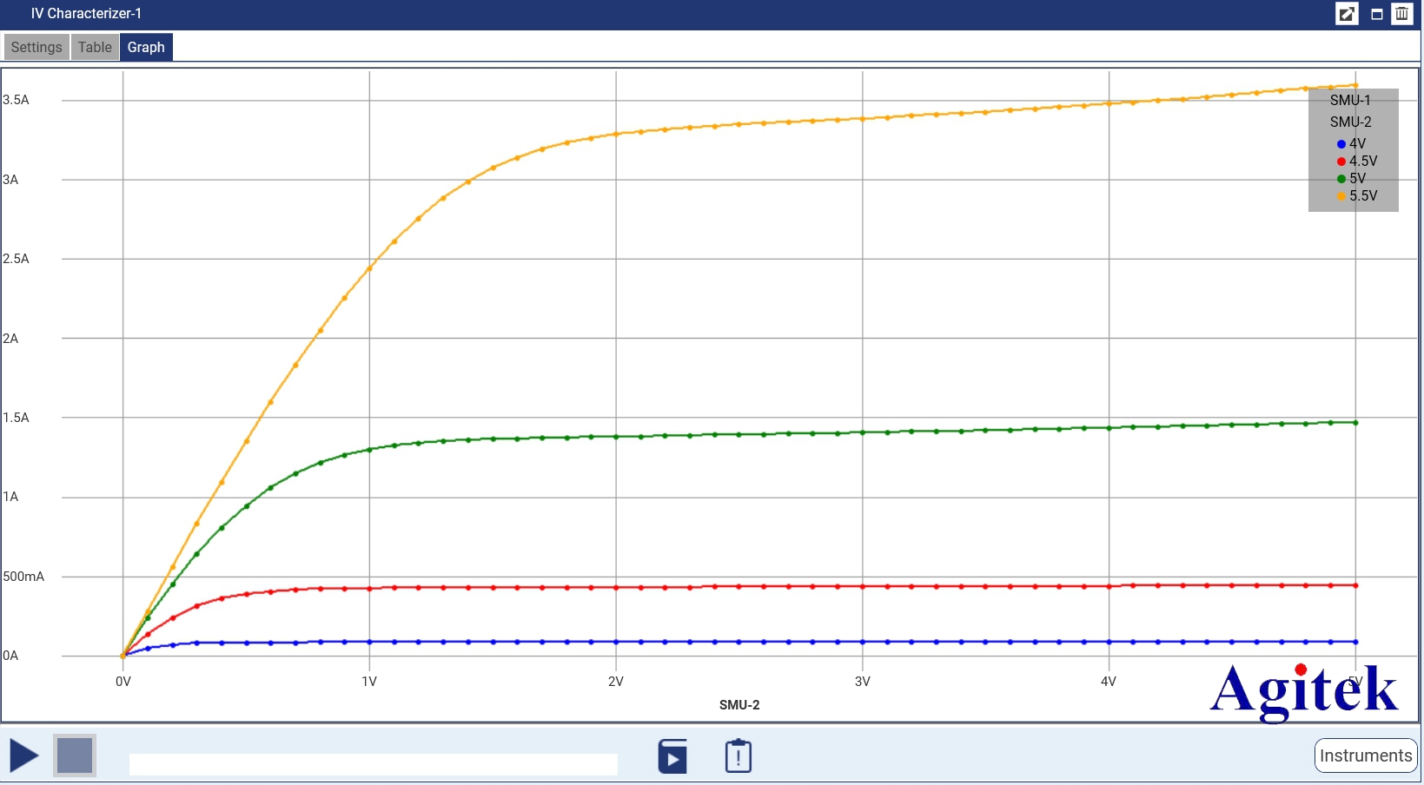Switch to the Table tab
This screenshot has width=1424, height=785.
tap(95, 47)
